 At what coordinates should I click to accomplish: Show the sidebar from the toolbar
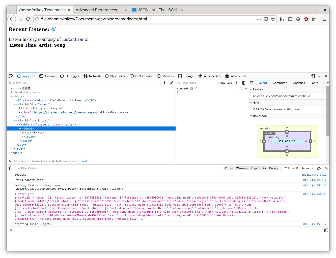pos(290,19)
